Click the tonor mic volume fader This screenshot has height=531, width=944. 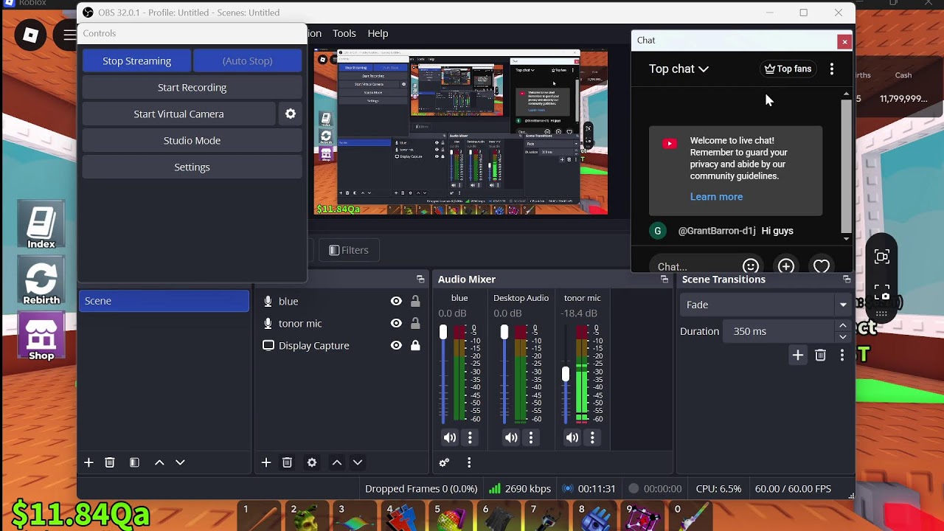566,374
